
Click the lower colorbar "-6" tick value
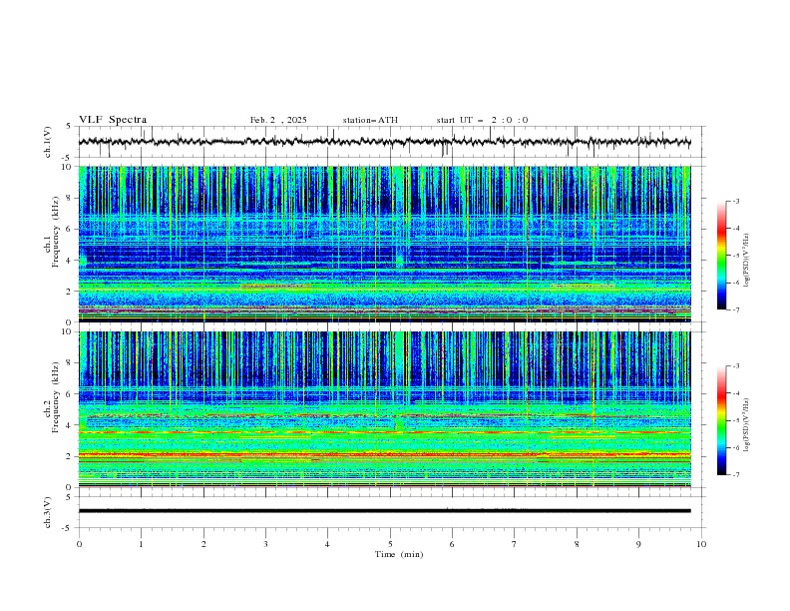[x=736, y=447]
